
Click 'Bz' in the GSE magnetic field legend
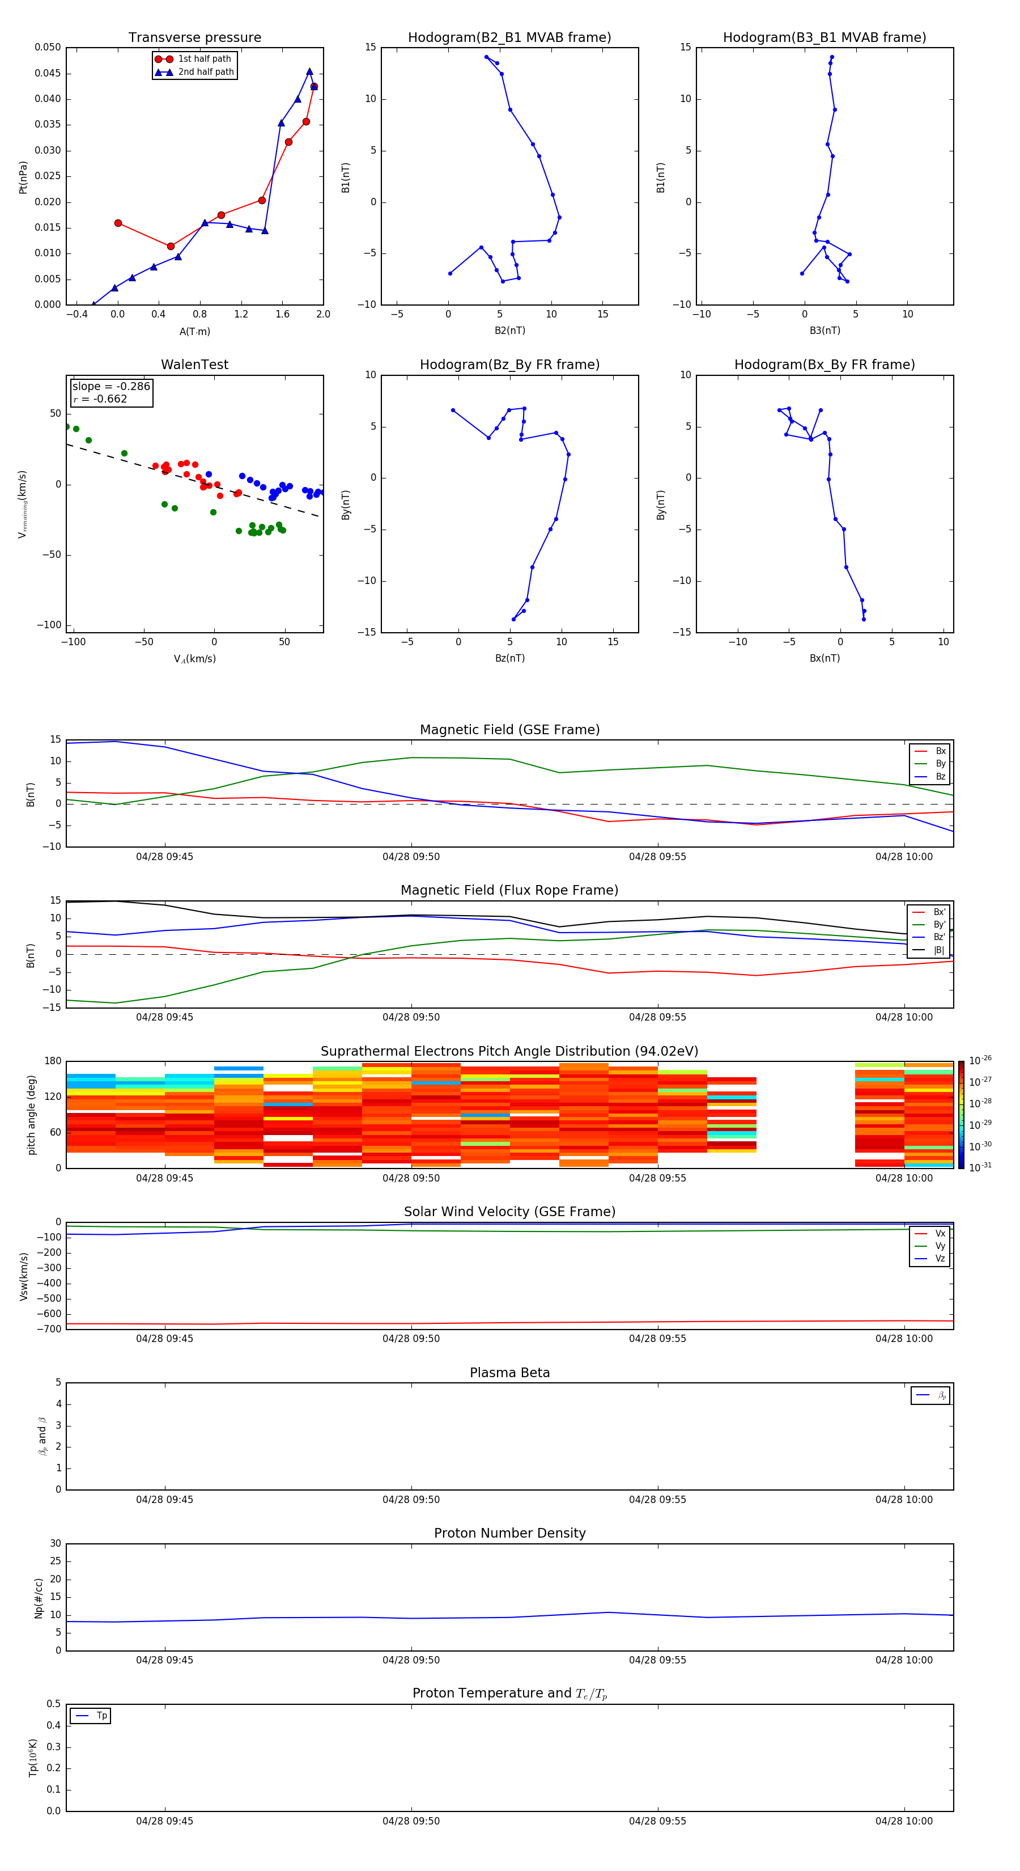pos(940,776)
